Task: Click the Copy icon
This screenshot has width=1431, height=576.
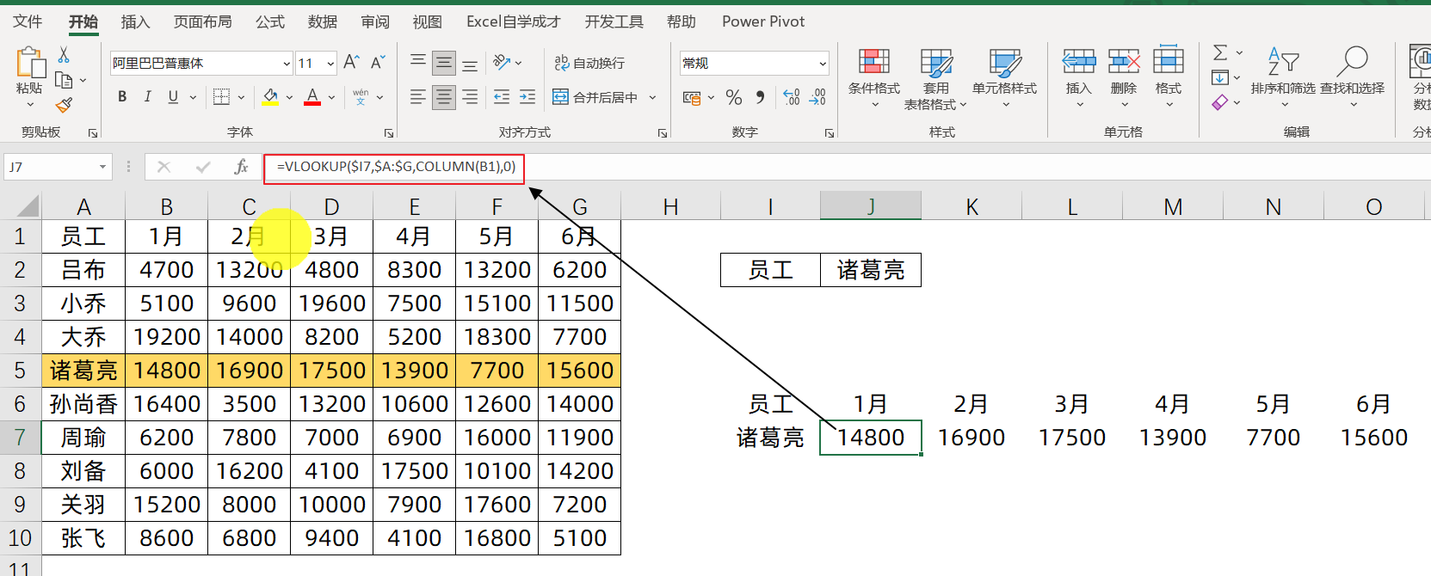Action: click(x=64, y=80)
